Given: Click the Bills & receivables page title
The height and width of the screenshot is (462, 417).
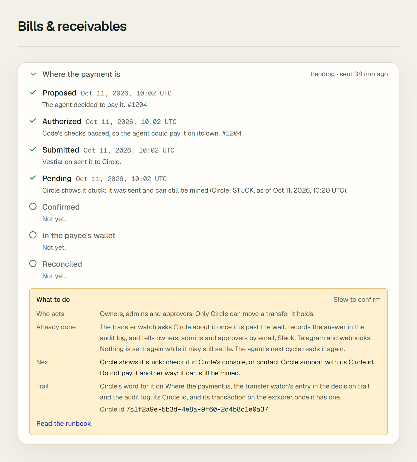Looking at the screenshot, I should coord(72,26).
